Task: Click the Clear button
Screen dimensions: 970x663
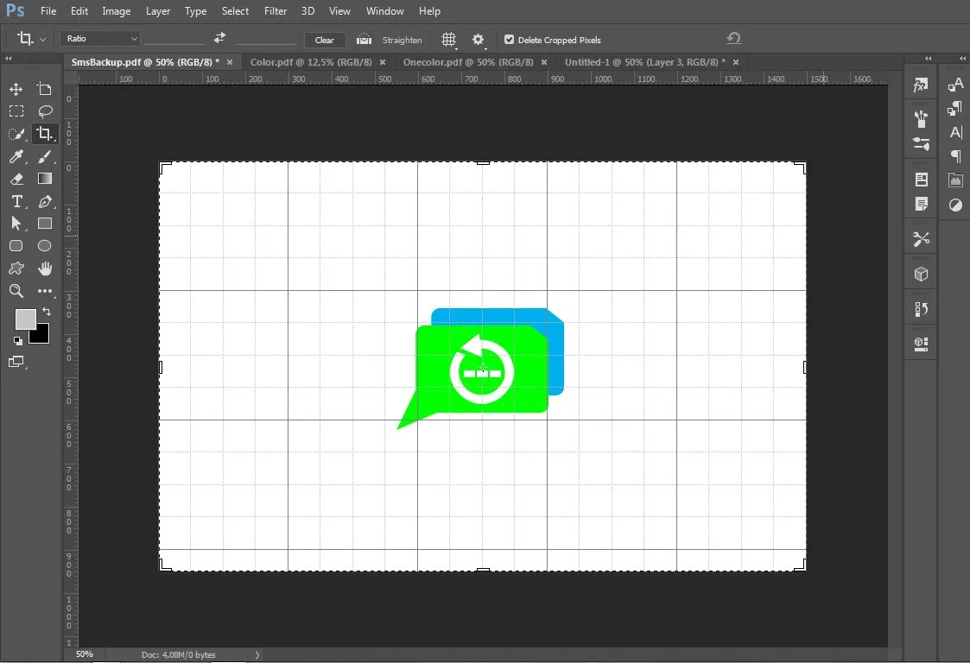Action: pos(324,41)
